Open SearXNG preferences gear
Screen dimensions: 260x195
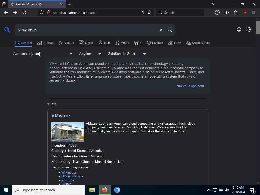click(x=249, y=30)
